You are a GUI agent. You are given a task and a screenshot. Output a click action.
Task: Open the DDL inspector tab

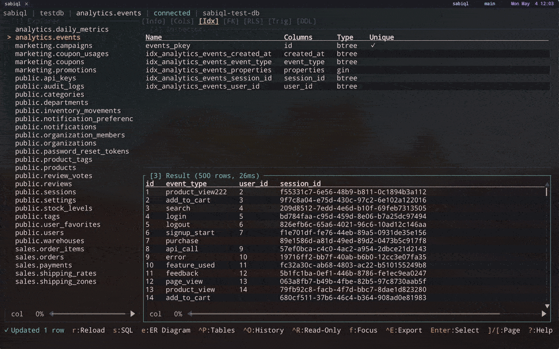coord(306,21)
